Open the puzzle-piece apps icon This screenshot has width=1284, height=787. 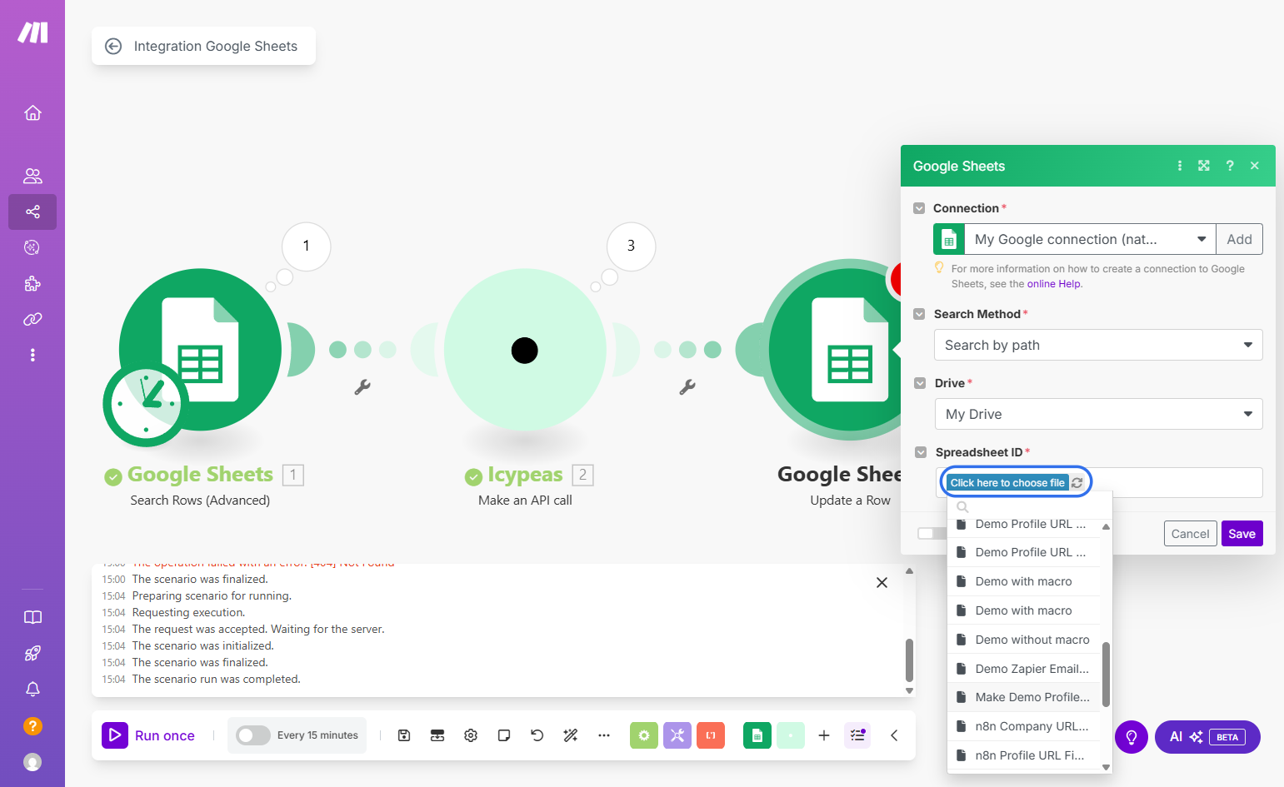(x=32, y=283)
